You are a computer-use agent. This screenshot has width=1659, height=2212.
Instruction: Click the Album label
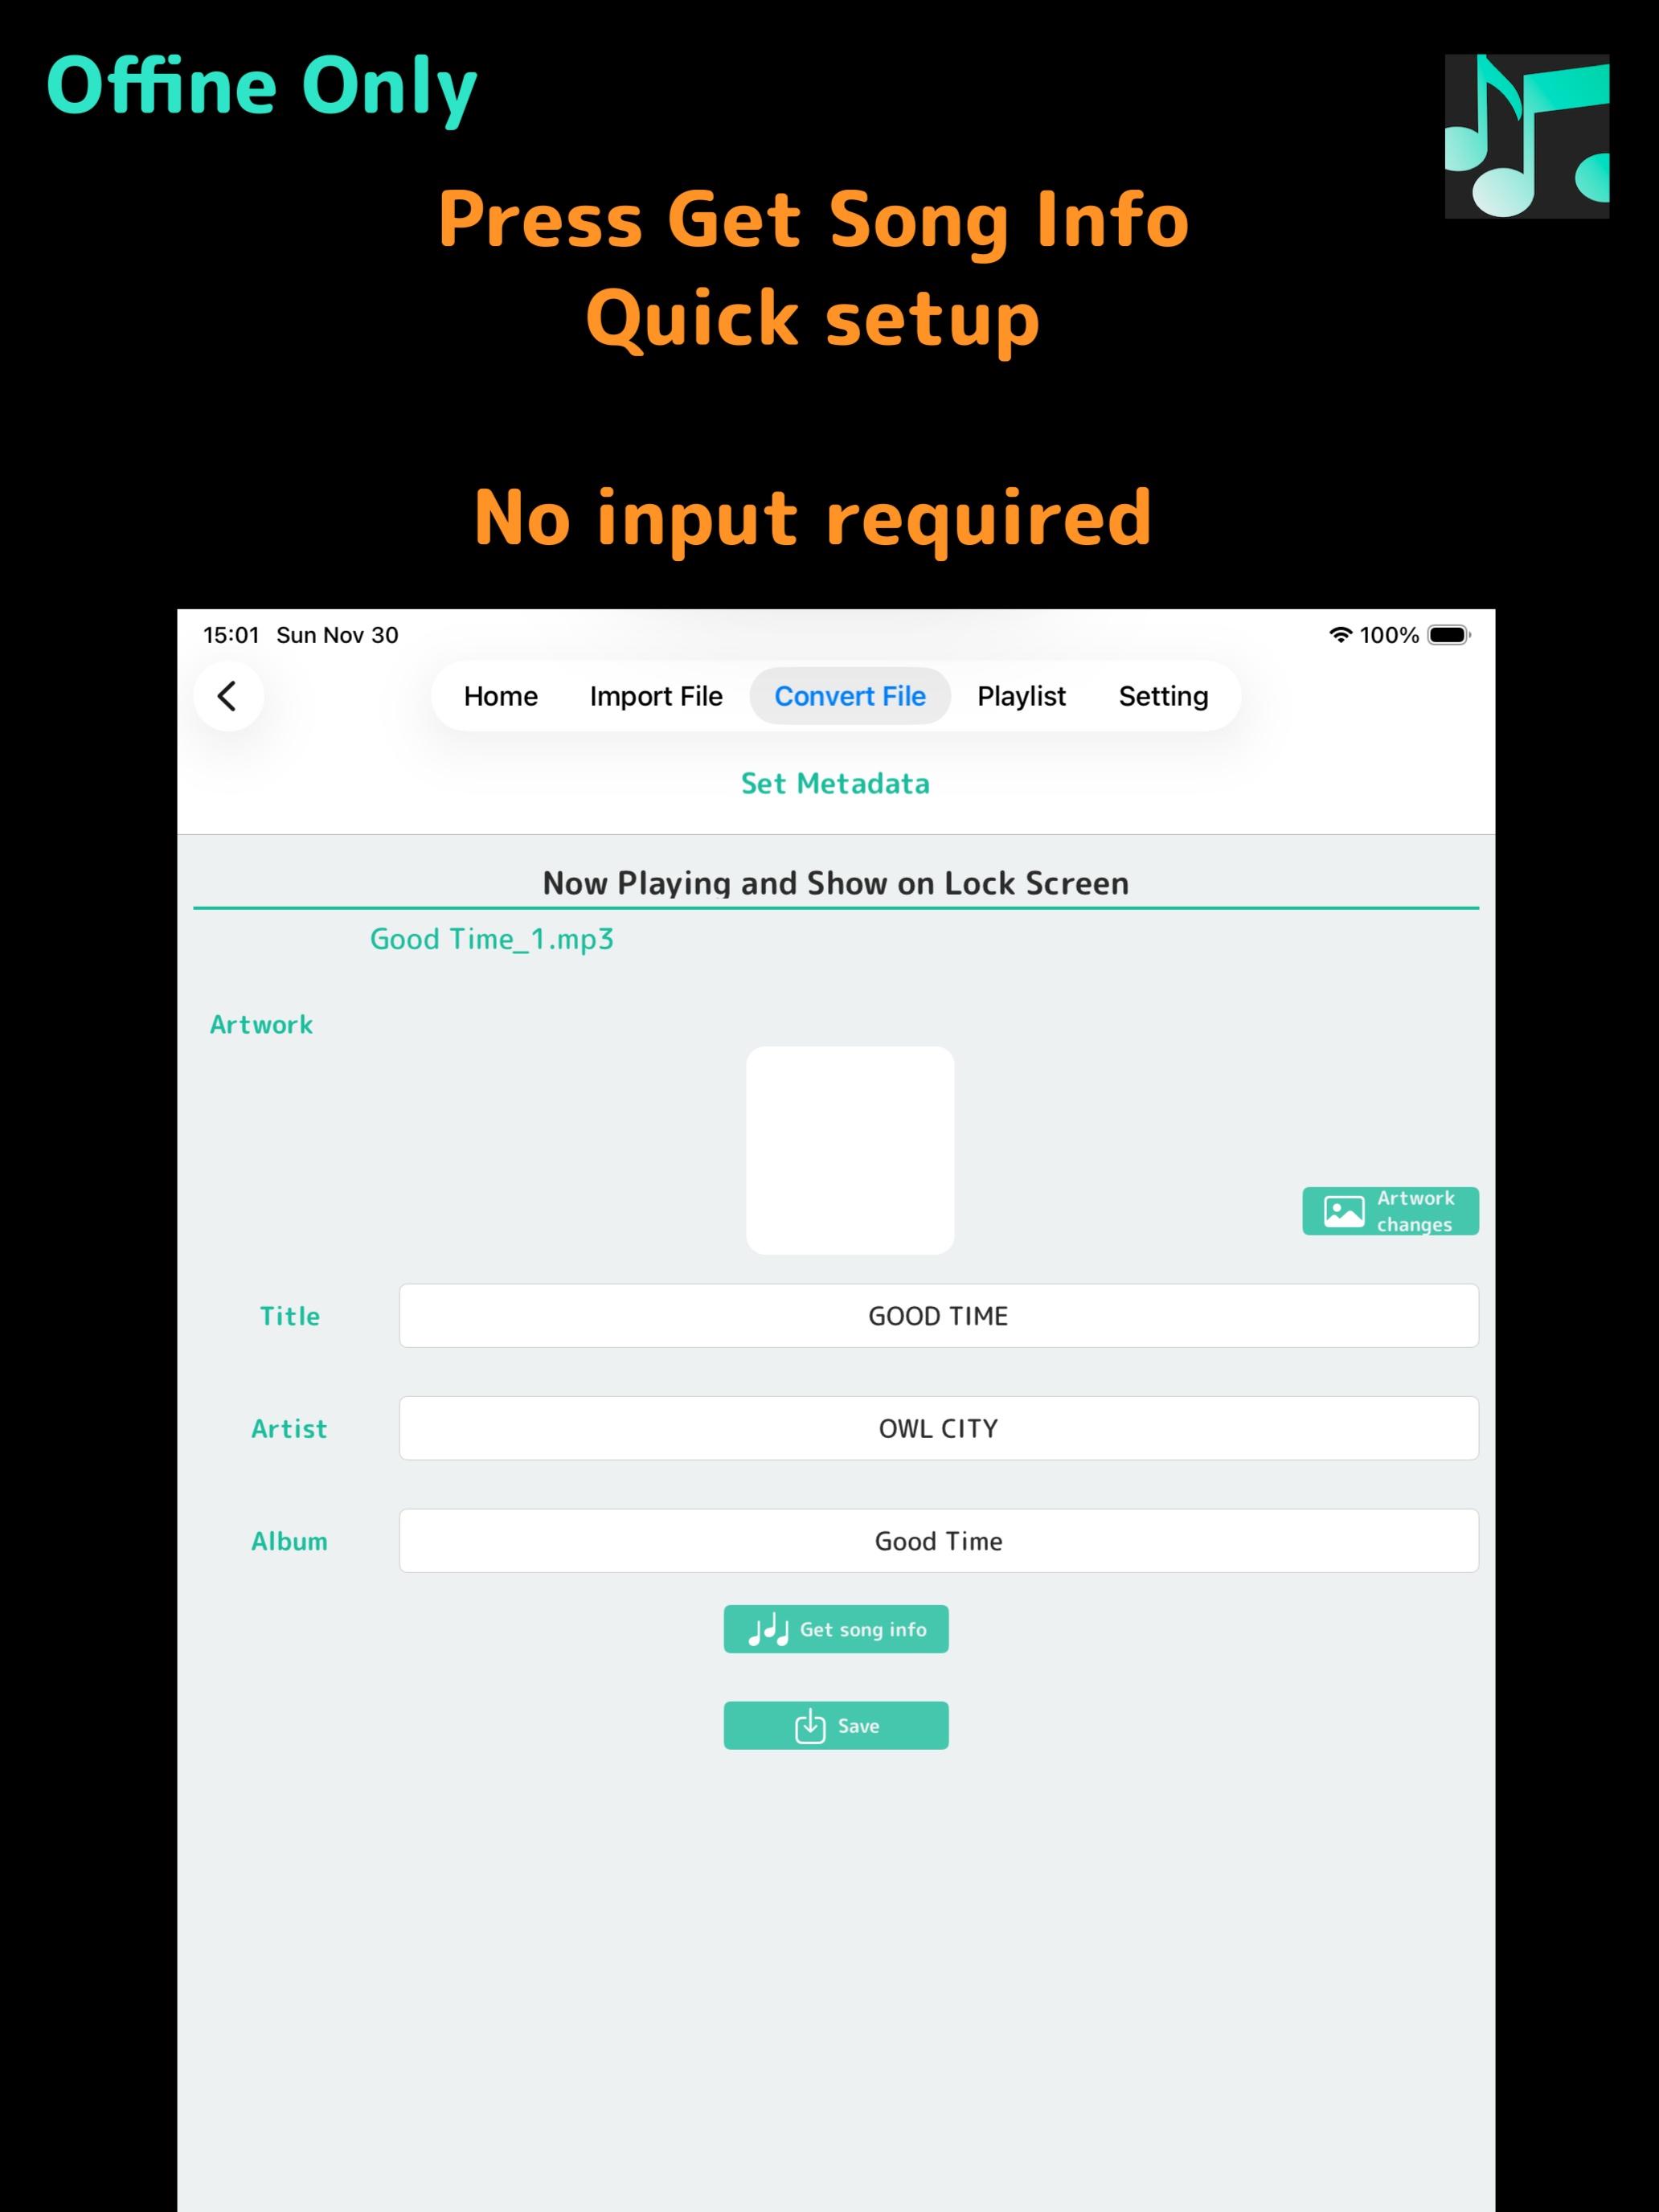(289, 1541)
